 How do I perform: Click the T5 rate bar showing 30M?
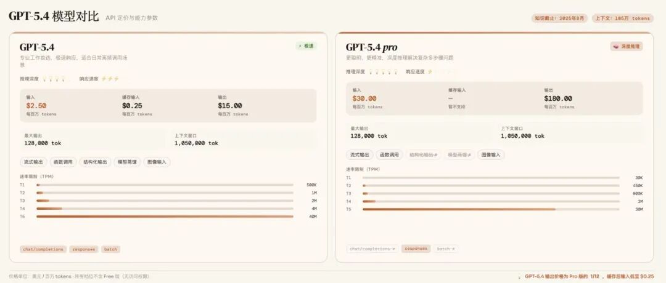(x=491, y=209)
